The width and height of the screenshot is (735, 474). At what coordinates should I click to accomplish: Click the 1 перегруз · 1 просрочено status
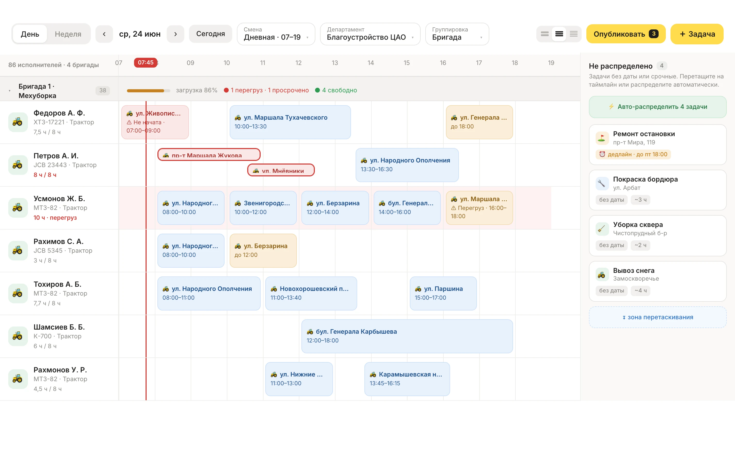click(266, 91)
